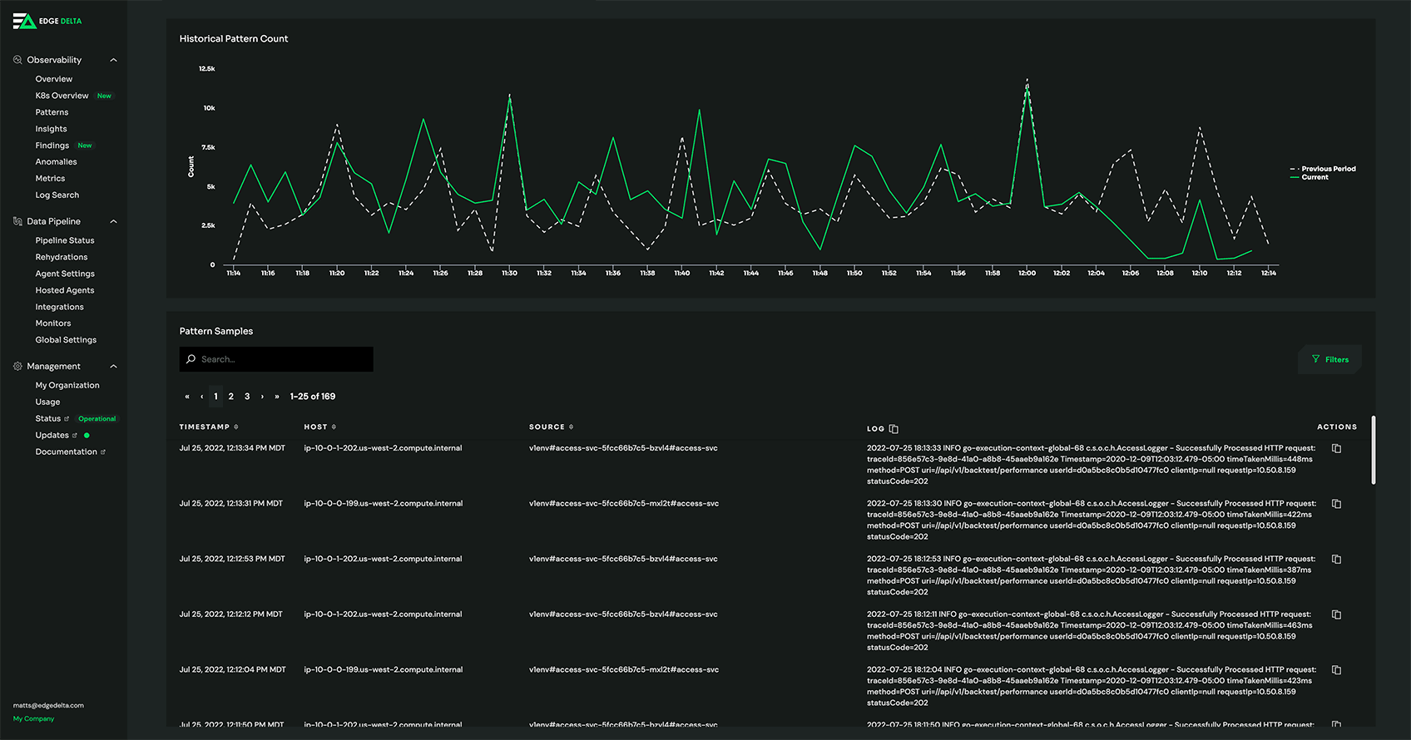Open Log Search
The height and width of the screenshot is (740, 1411).
click(x=57, y=195)
